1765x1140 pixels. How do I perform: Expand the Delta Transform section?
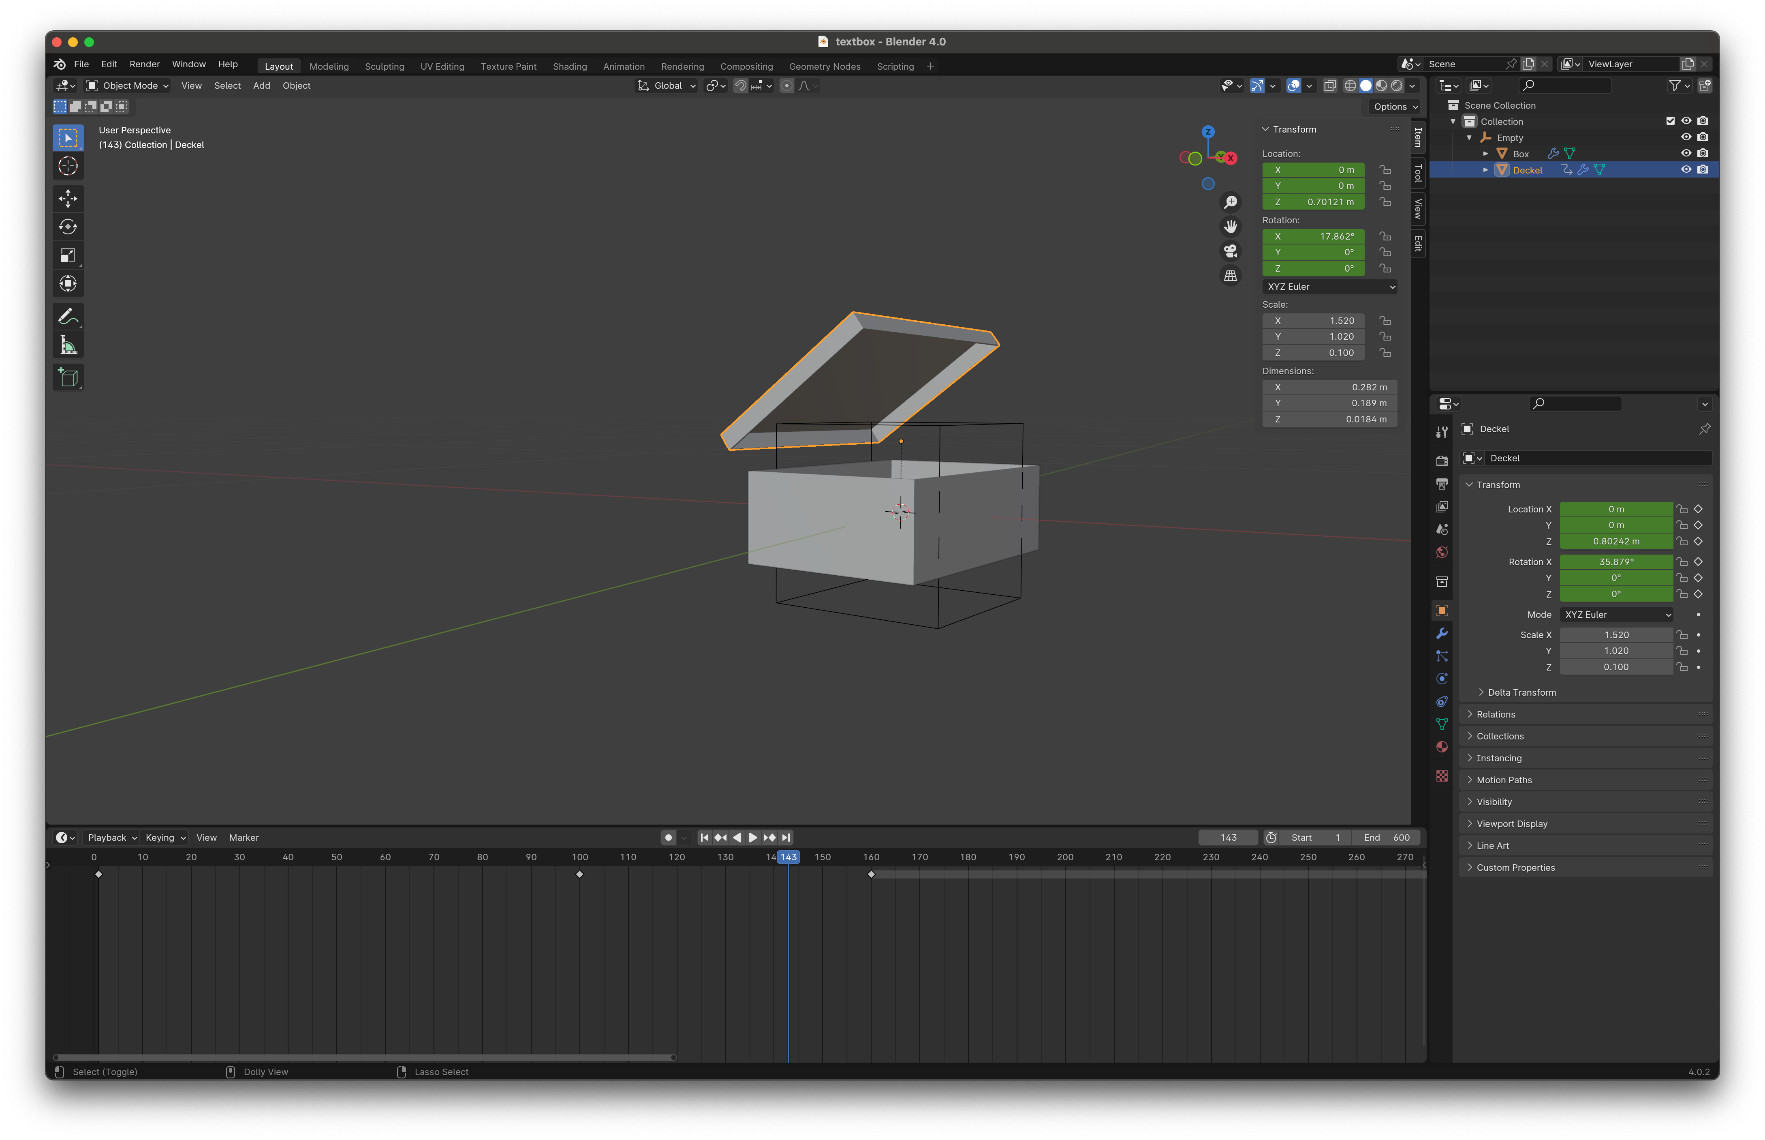1521,692
